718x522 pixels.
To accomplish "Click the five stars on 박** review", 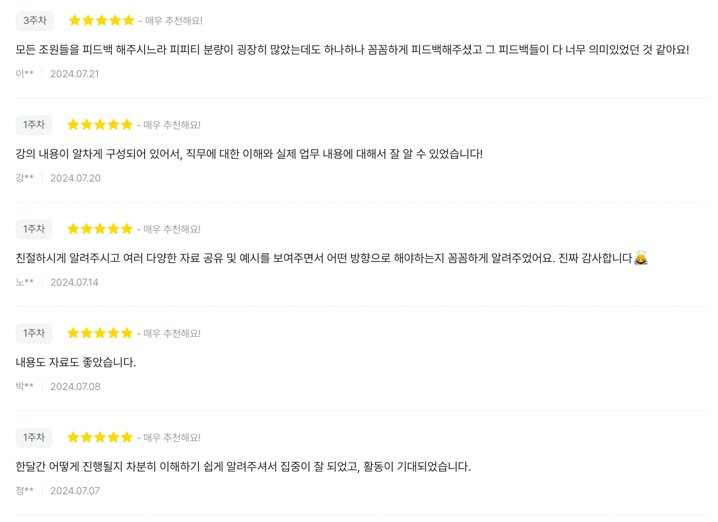I will [x=100, y=333].
